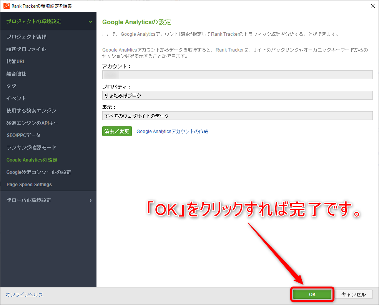Screen dimensions: 379x305
Task: Select イベント in the sidebar
Action: 16,98
